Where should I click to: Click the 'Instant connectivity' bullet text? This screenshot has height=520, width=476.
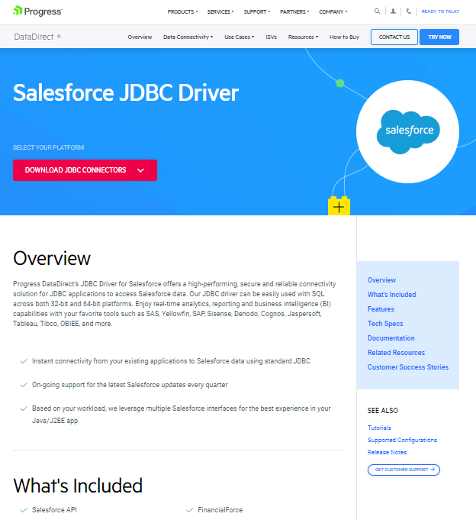click(171, 361)
